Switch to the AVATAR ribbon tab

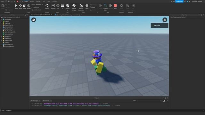tap(38, 1)
